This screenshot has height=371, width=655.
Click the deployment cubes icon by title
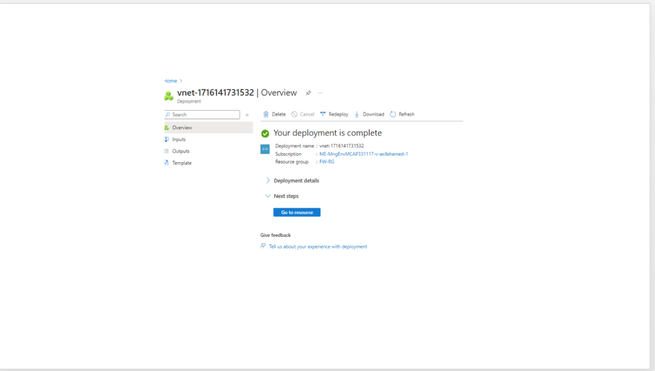pyautogui.click(x=169, y=96)
